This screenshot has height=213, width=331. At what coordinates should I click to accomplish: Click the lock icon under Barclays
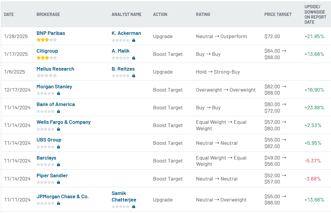58,165
